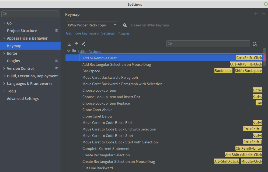Click the Ctrl+Alt+Shift+Click shortcut badge
268x172 pixels.
(x=246, y=64)
